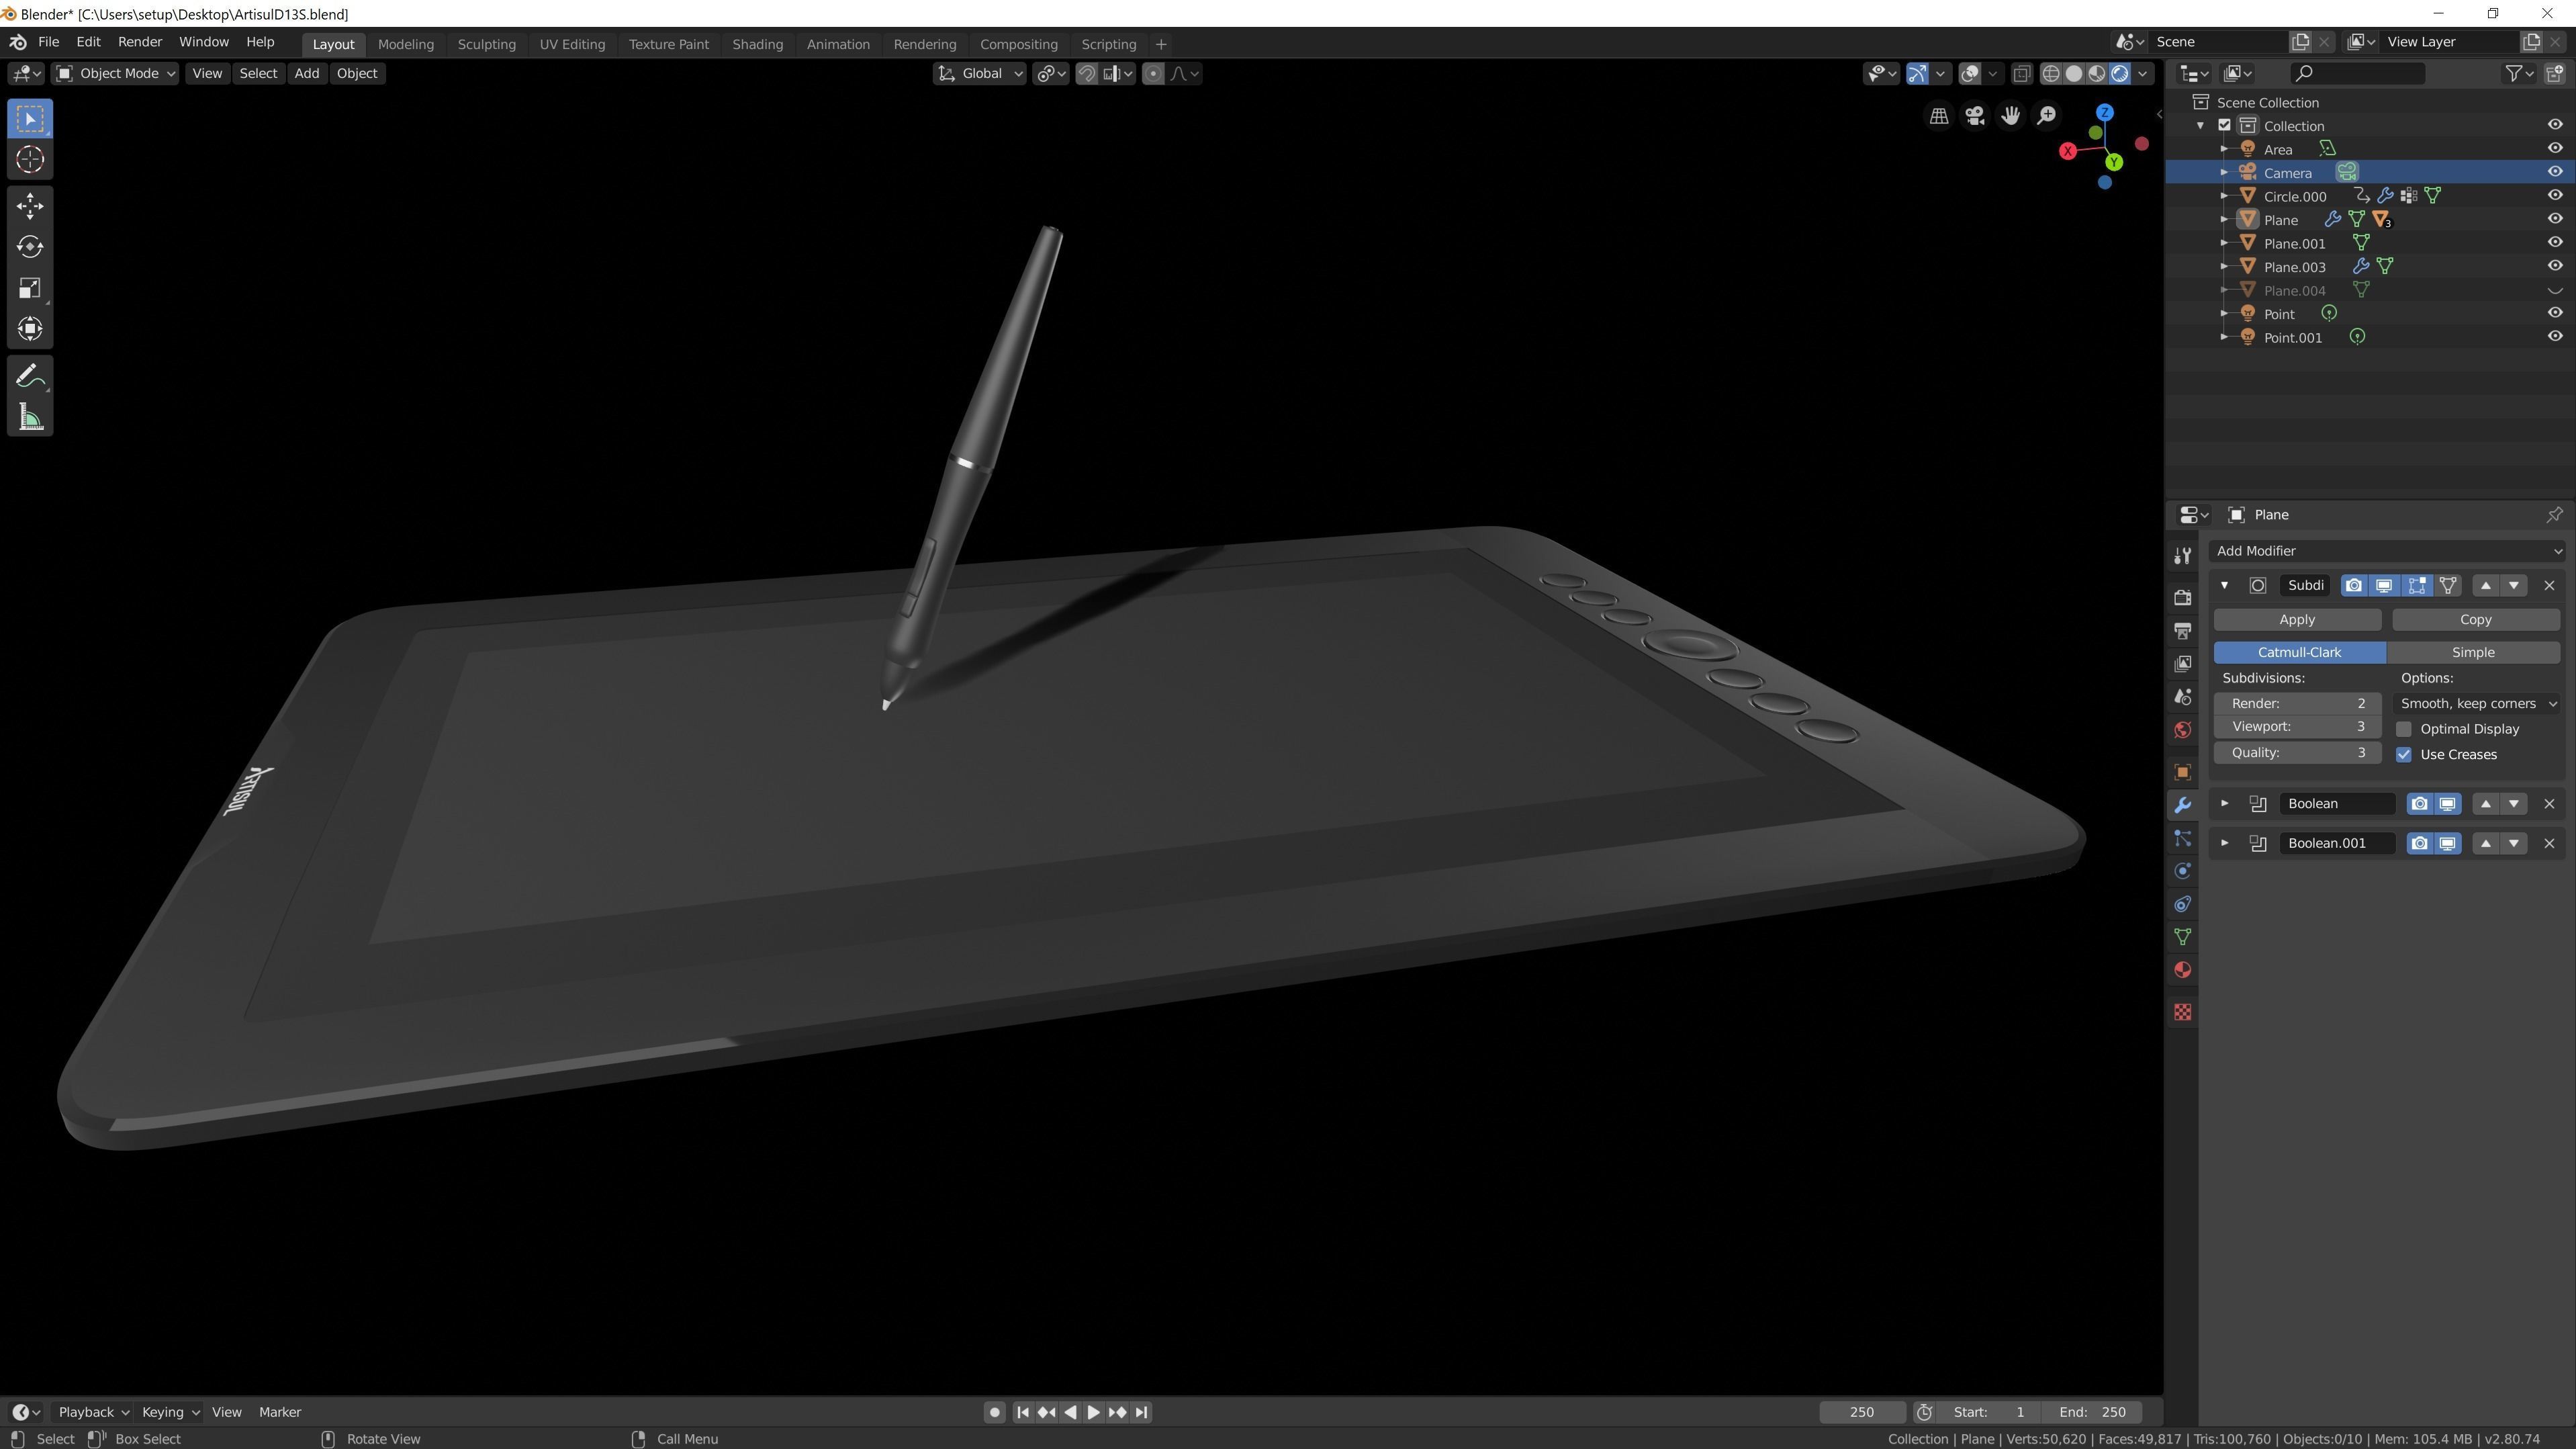Open the Playback dropdown in timeline
Screen dimensions: 2576x1449
click(x=93, y=1412)
